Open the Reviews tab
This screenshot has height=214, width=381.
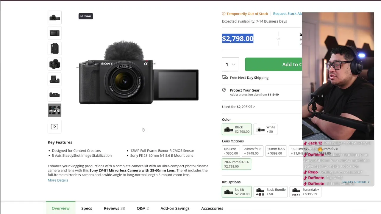coord(114,208)
